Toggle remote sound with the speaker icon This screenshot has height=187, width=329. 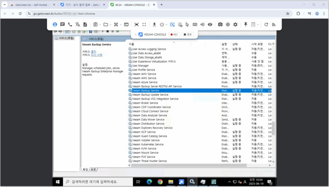[x=202, y=24]
